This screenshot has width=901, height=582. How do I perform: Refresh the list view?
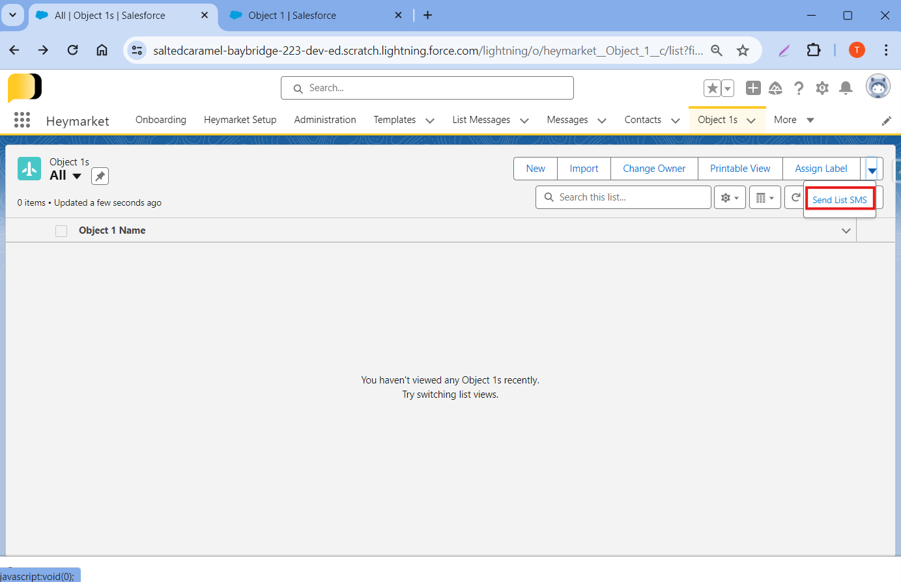[x=795, y=197]
